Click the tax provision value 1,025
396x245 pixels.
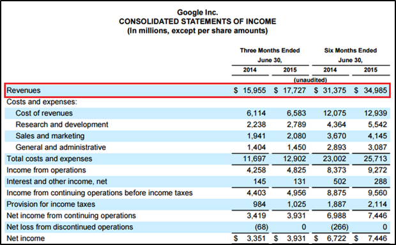(296, 204)
